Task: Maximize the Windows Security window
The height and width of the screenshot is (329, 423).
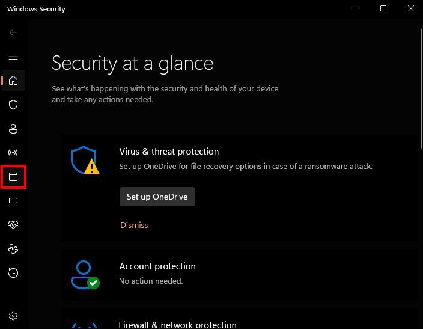Action: [383, 9]
